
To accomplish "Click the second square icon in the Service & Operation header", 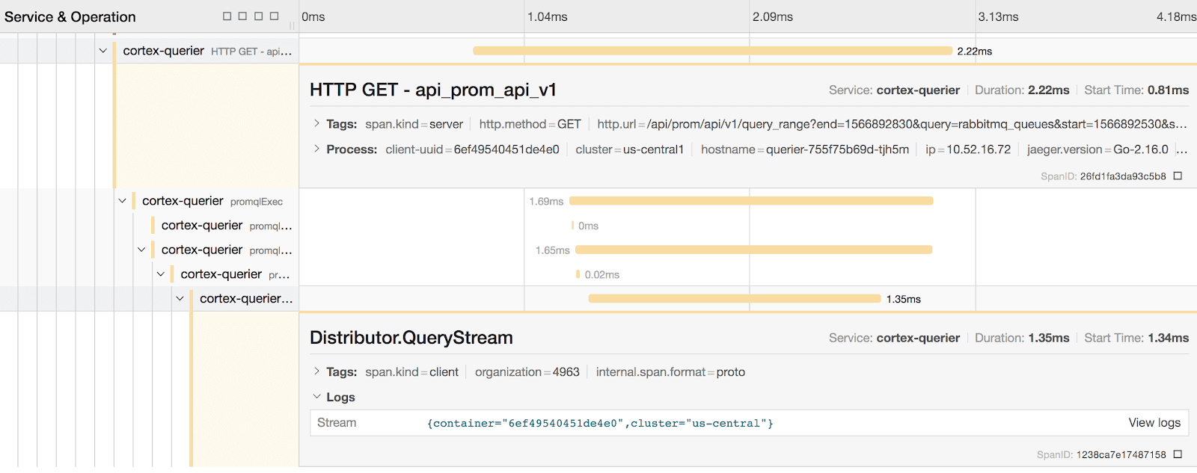I will coord(242,16).
